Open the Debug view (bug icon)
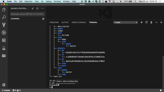 [4, 33]
